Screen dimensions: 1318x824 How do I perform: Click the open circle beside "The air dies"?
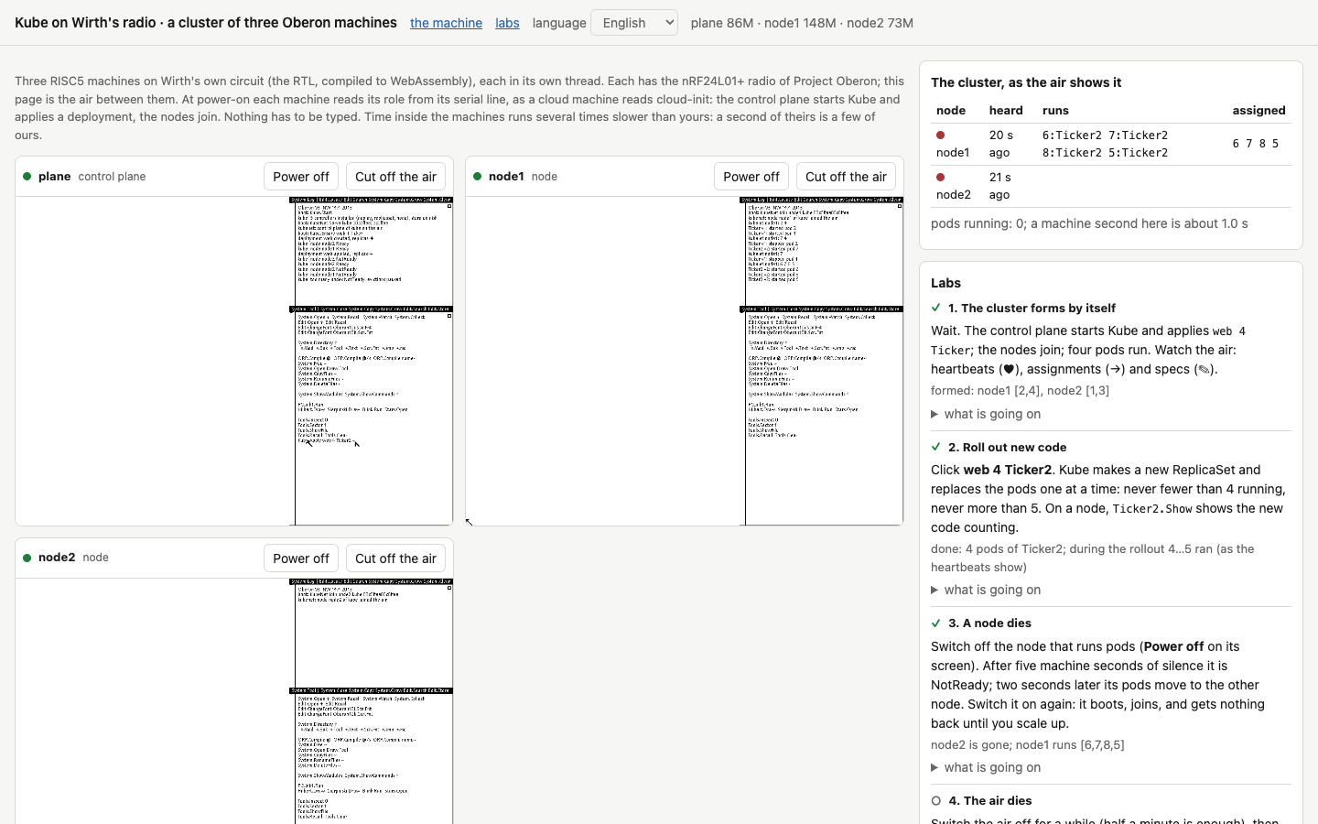point(936,800)
